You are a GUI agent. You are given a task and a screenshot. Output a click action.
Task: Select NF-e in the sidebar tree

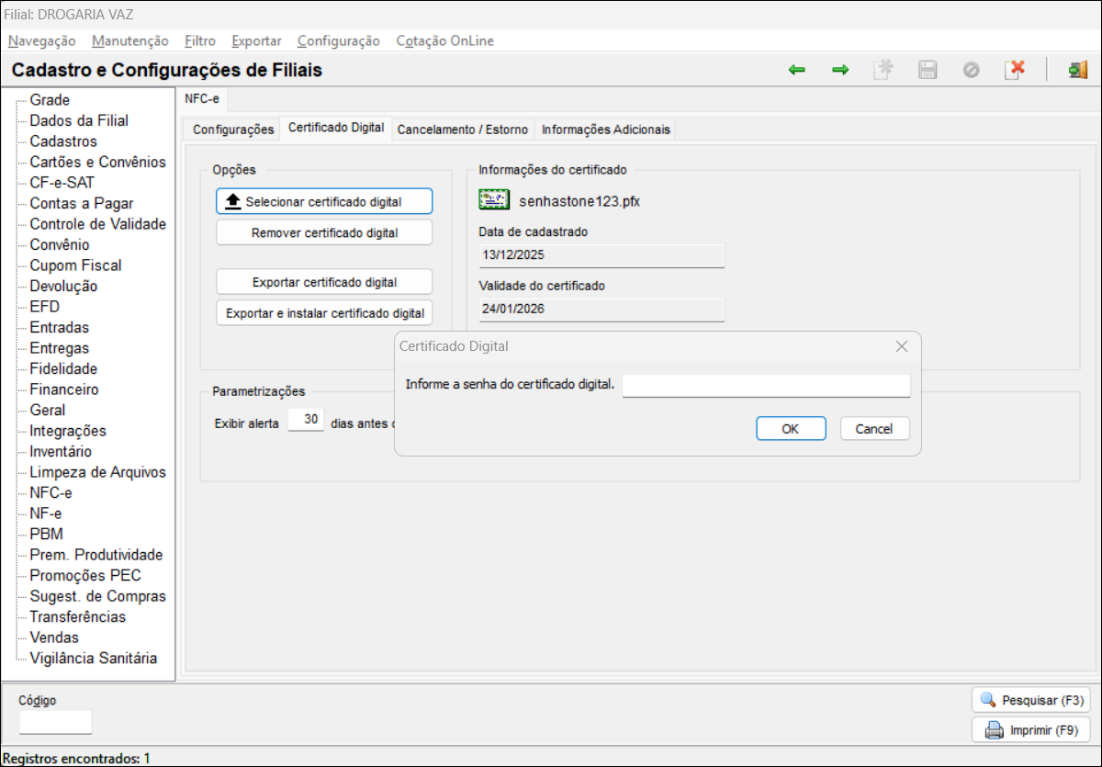pos(46,513)
